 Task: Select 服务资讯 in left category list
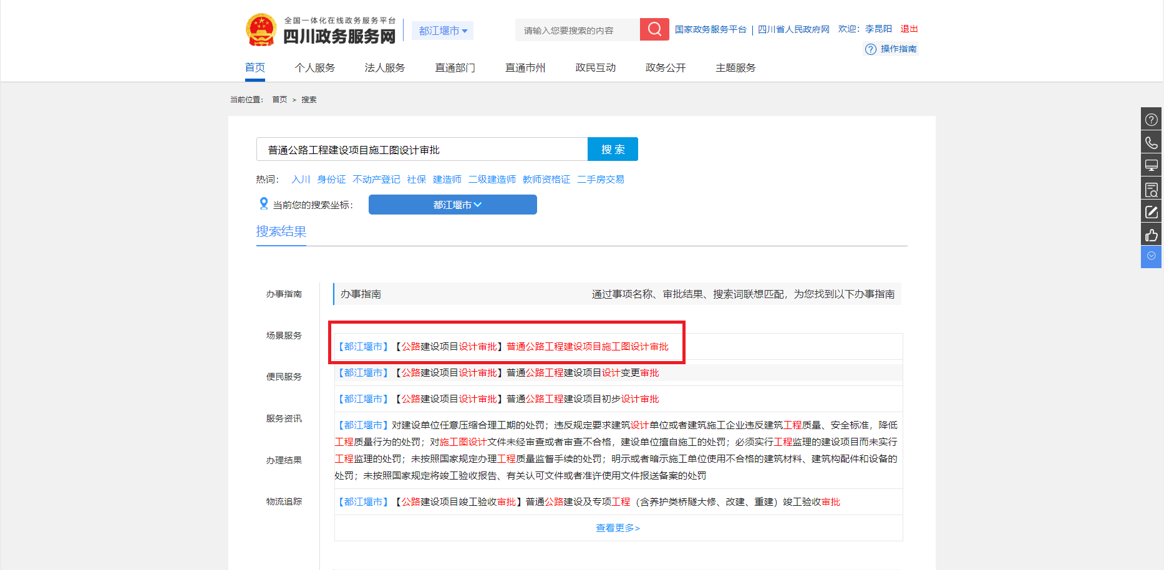(x=284, y=418)
